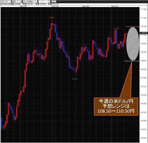The width and height of the screenshot is (148, 143).
Task: Click the 108.000 price axis label
Action: point(144,69)
